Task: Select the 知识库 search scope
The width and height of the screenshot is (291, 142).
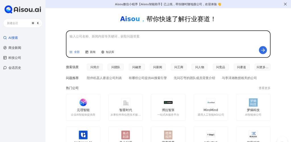Action: (108, 52)
